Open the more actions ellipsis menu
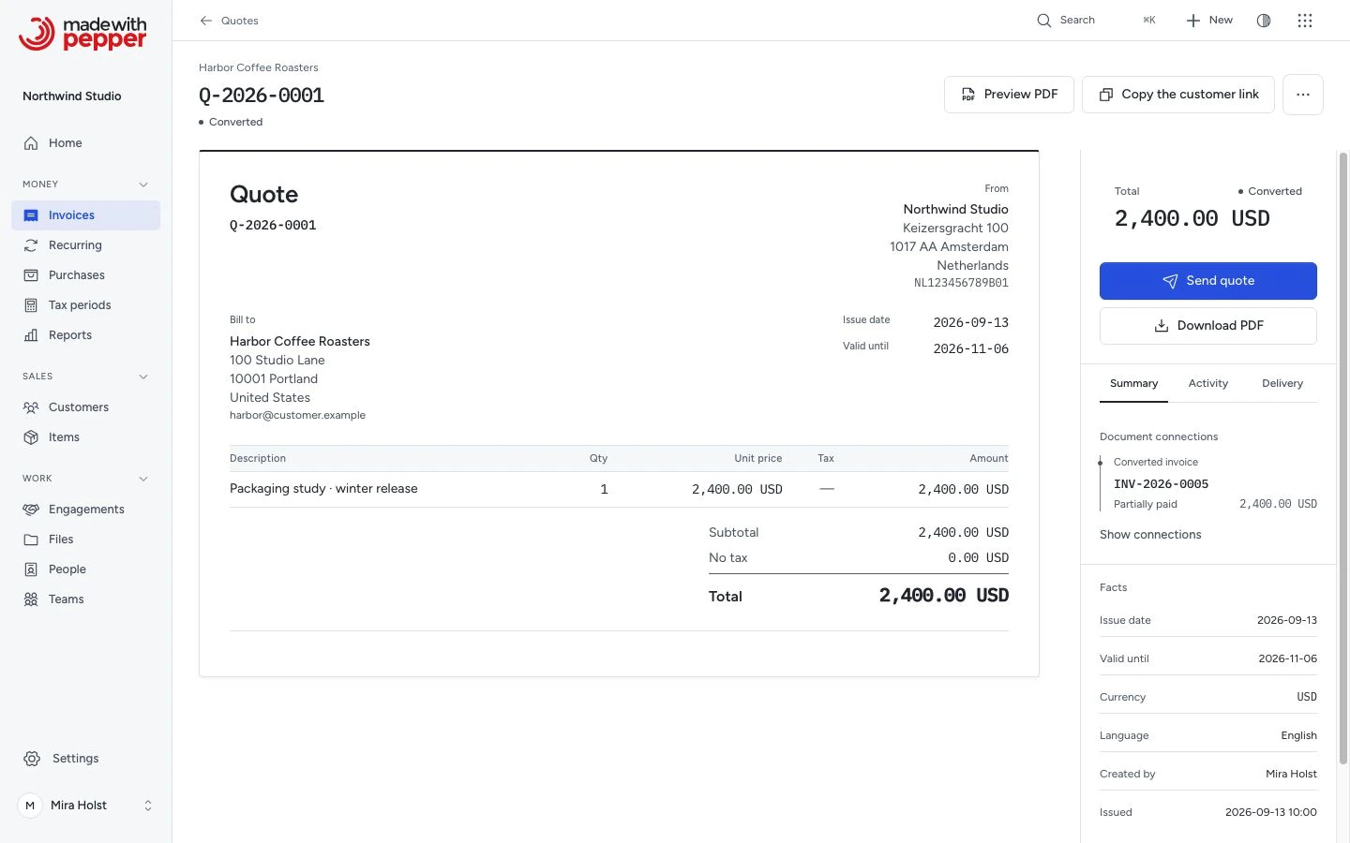 point(1303,95)
